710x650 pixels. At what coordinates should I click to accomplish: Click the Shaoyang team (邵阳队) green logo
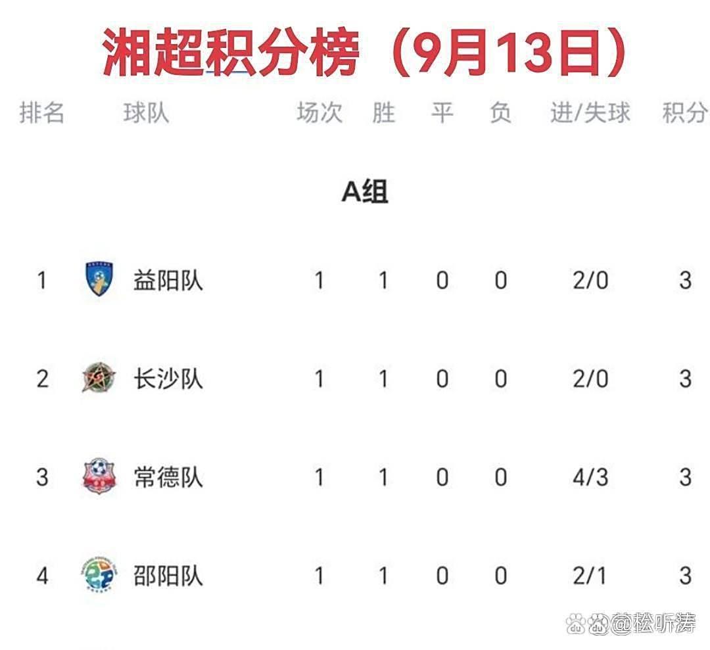pyautogui.click(x=99, y=574)
